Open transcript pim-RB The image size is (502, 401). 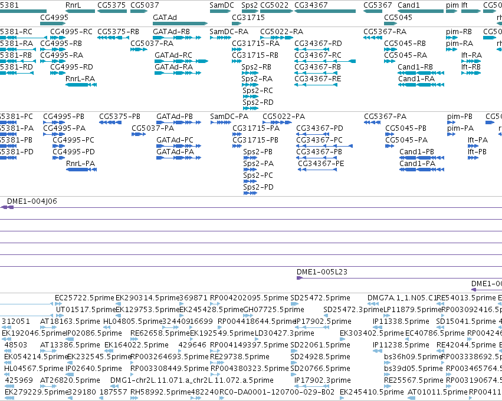pos(459,32)
